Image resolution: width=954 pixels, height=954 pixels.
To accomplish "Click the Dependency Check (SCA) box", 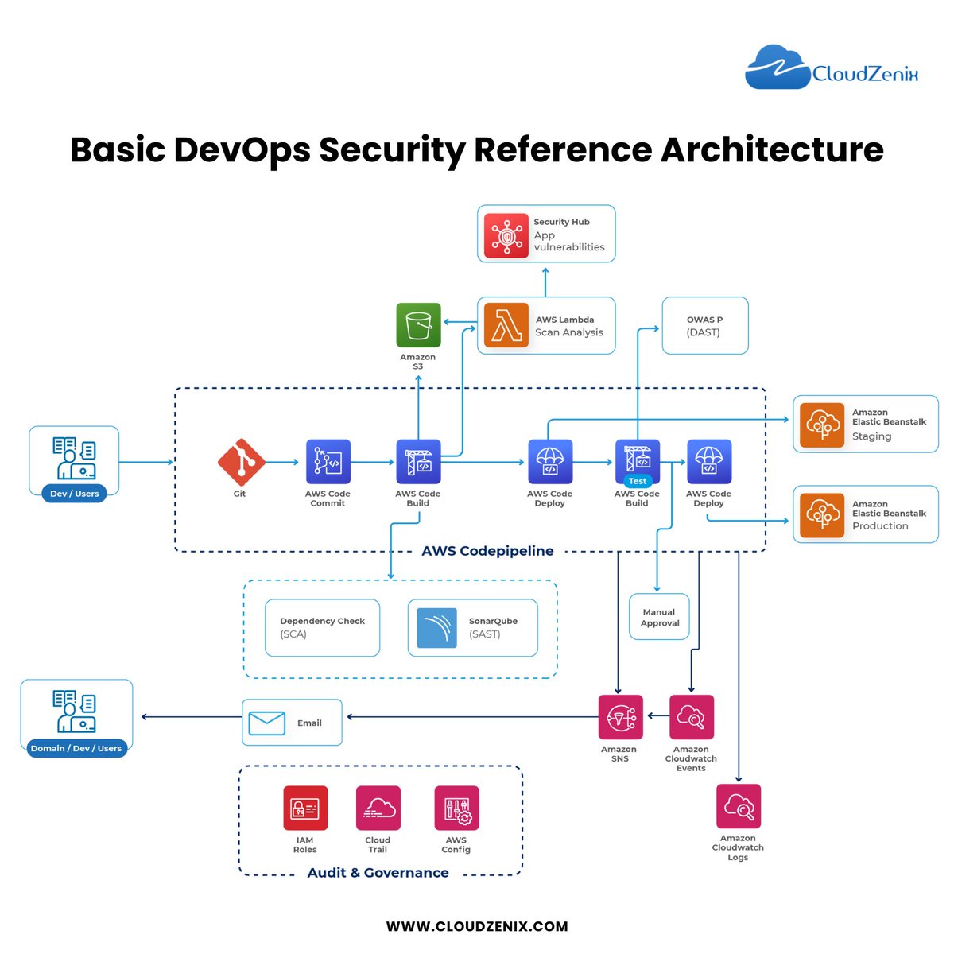I will [322, 627].
